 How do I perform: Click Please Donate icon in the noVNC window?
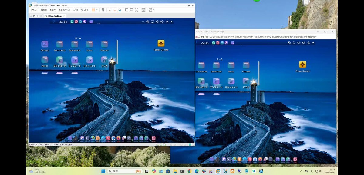pos(303,66)
